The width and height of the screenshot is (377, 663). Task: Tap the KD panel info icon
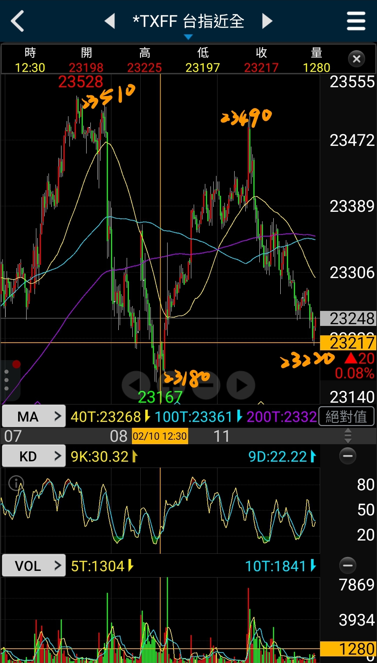tap(16, 483)
